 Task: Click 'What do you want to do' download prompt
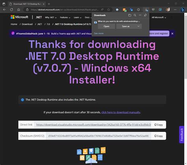pos(119,21)
